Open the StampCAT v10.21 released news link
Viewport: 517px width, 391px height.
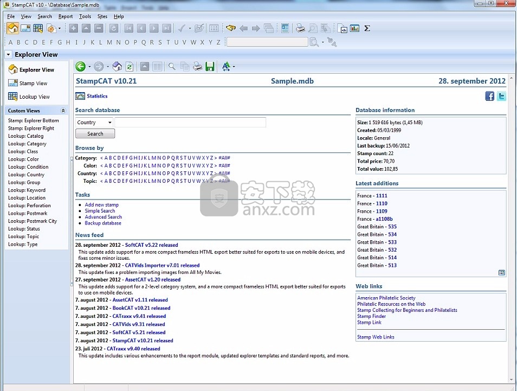[x=143, y=341]
